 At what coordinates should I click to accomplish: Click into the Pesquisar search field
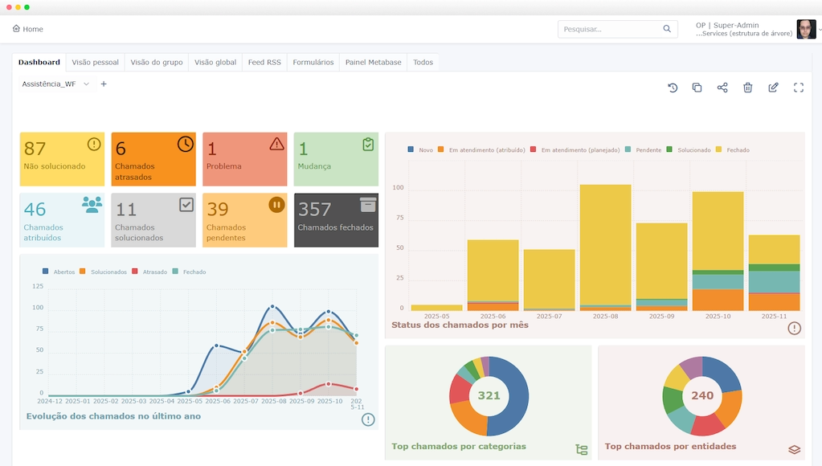(609, 29)
